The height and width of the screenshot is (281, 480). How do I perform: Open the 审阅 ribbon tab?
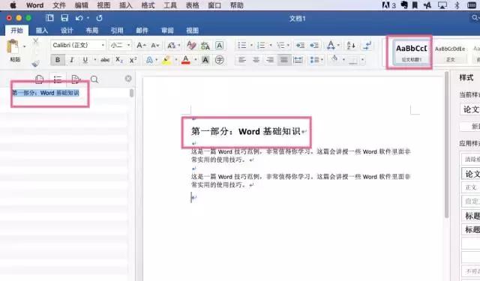pos(167,31)
